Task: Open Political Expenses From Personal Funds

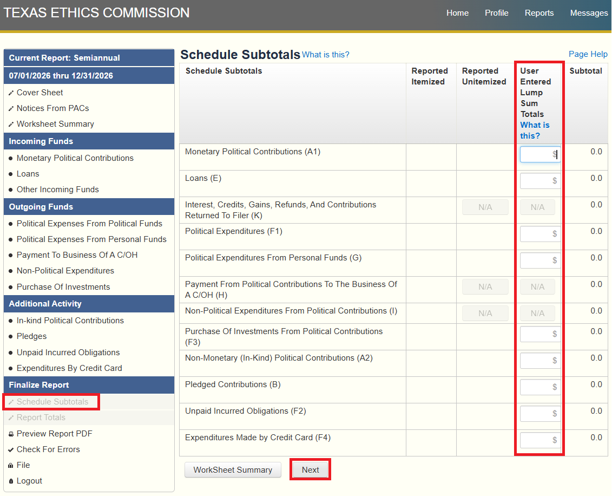Action: pos(91,239)
